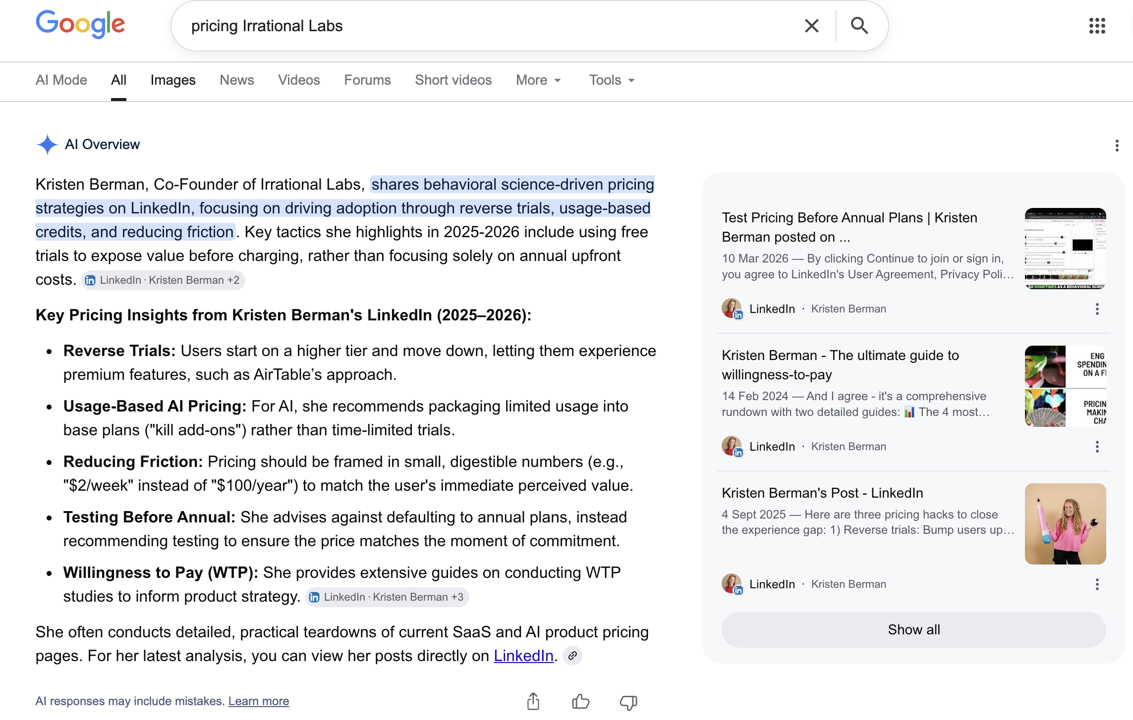Click the 10 Mar 2026 snippet text
Viewport: 1133px width, 720px height.
(868, 266)
